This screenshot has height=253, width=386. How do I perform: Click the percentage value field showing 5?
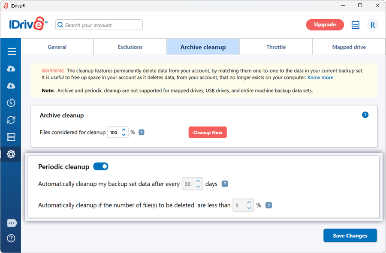coord(243,205)
